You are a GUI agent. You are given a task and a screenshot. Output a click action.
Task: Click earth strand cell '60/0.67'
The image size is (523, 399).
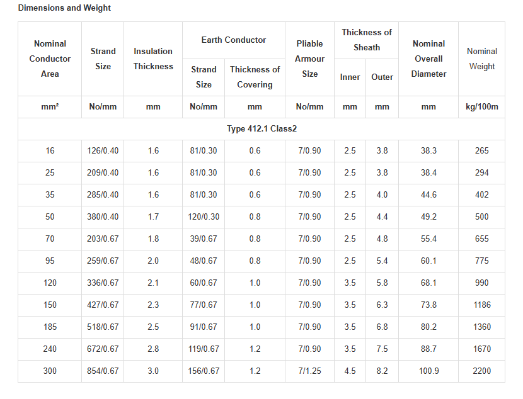click(x=204, y=283)
